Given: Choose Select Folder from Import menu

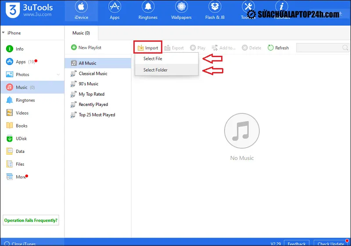Looking at the screenshot, I should coord(155,70).
